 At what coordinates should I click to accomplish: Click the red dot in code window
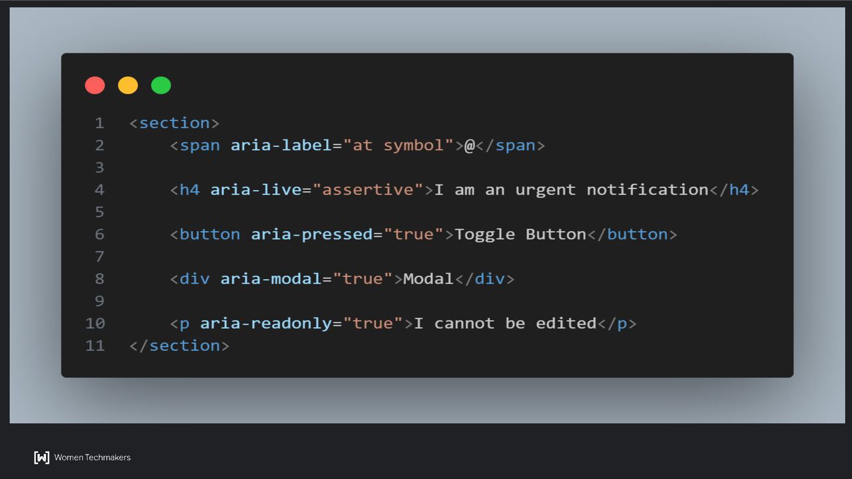[95, 85]
